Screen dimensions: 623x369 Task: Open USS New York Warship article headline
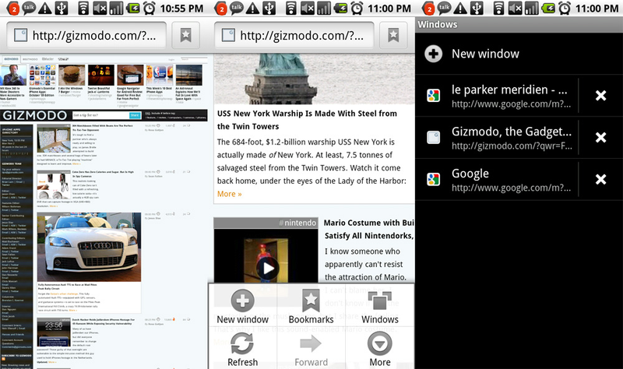[307, 120]
